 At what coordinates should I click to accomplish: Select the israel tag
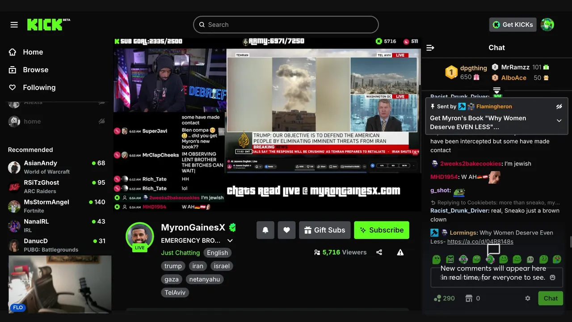click(x=222, y=266)
